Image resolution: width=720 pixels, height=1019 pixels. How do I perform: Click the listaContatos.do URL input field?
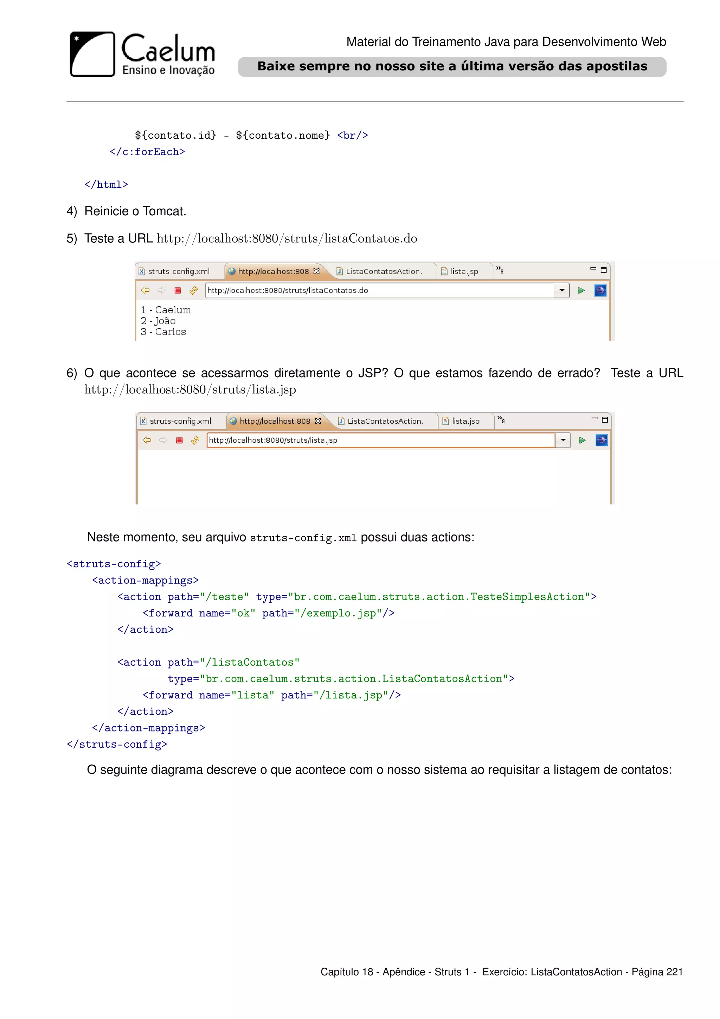coord(379,290)
